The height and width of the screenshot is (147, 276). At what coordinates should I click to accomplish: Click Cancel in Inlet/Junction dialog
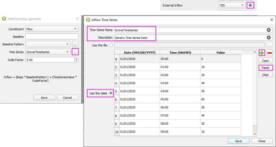(68, 98)
